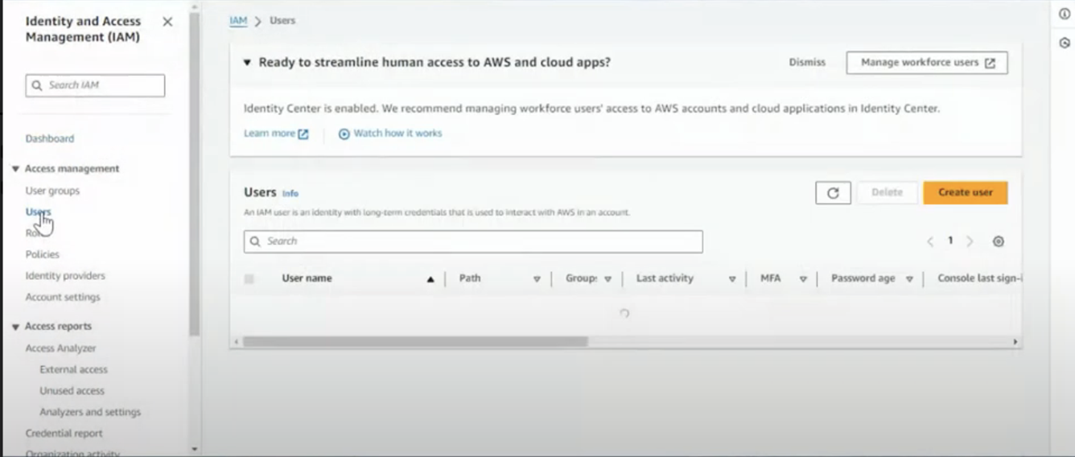
Task: Open Analyzers and settings page
Action: click(90, 412)
